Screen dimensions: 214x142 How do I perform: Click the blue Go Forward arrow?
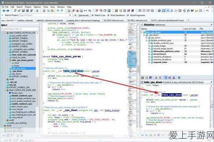tap(8, 11)
